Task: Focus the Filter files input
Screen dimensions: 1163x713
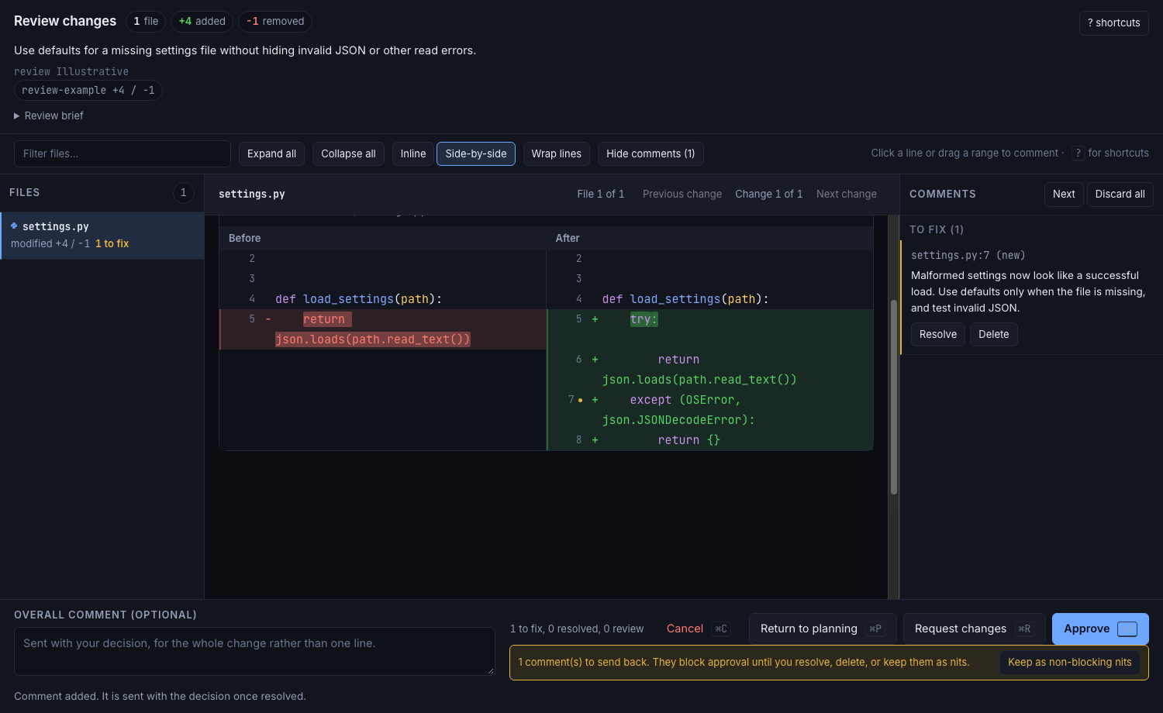Action: click(x=123, y=153)
